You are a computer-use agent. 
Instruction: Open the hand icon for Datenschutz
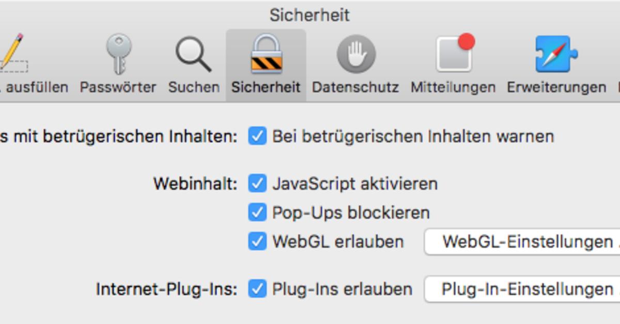coord(356,54)
